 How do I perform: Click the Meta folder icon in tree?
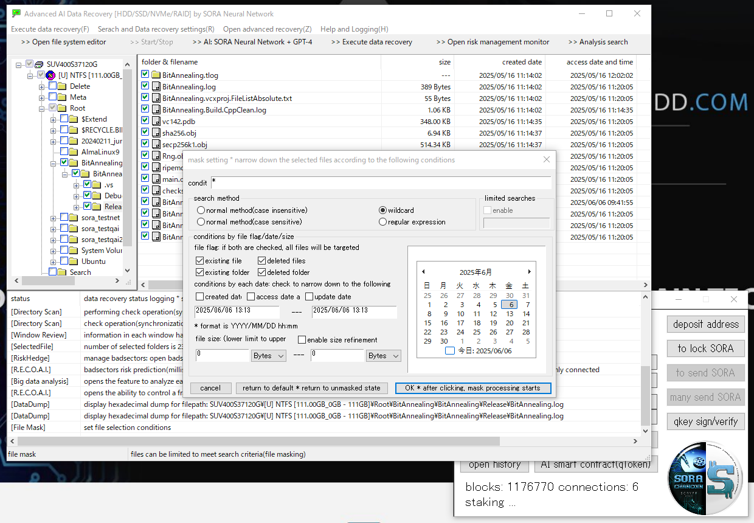62,97
